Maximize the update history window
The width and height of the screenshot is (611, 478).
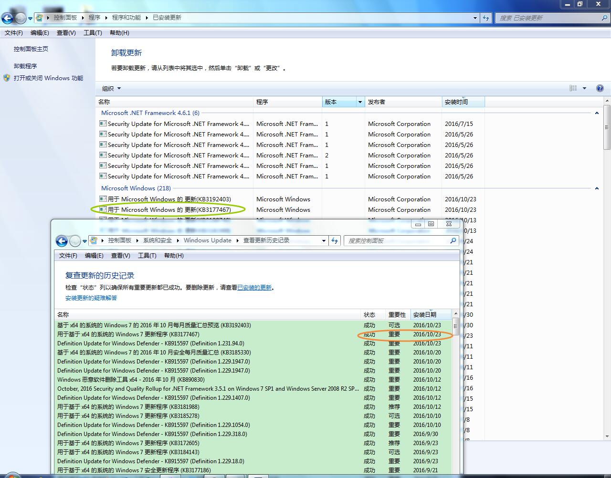[x=431, y=224]
